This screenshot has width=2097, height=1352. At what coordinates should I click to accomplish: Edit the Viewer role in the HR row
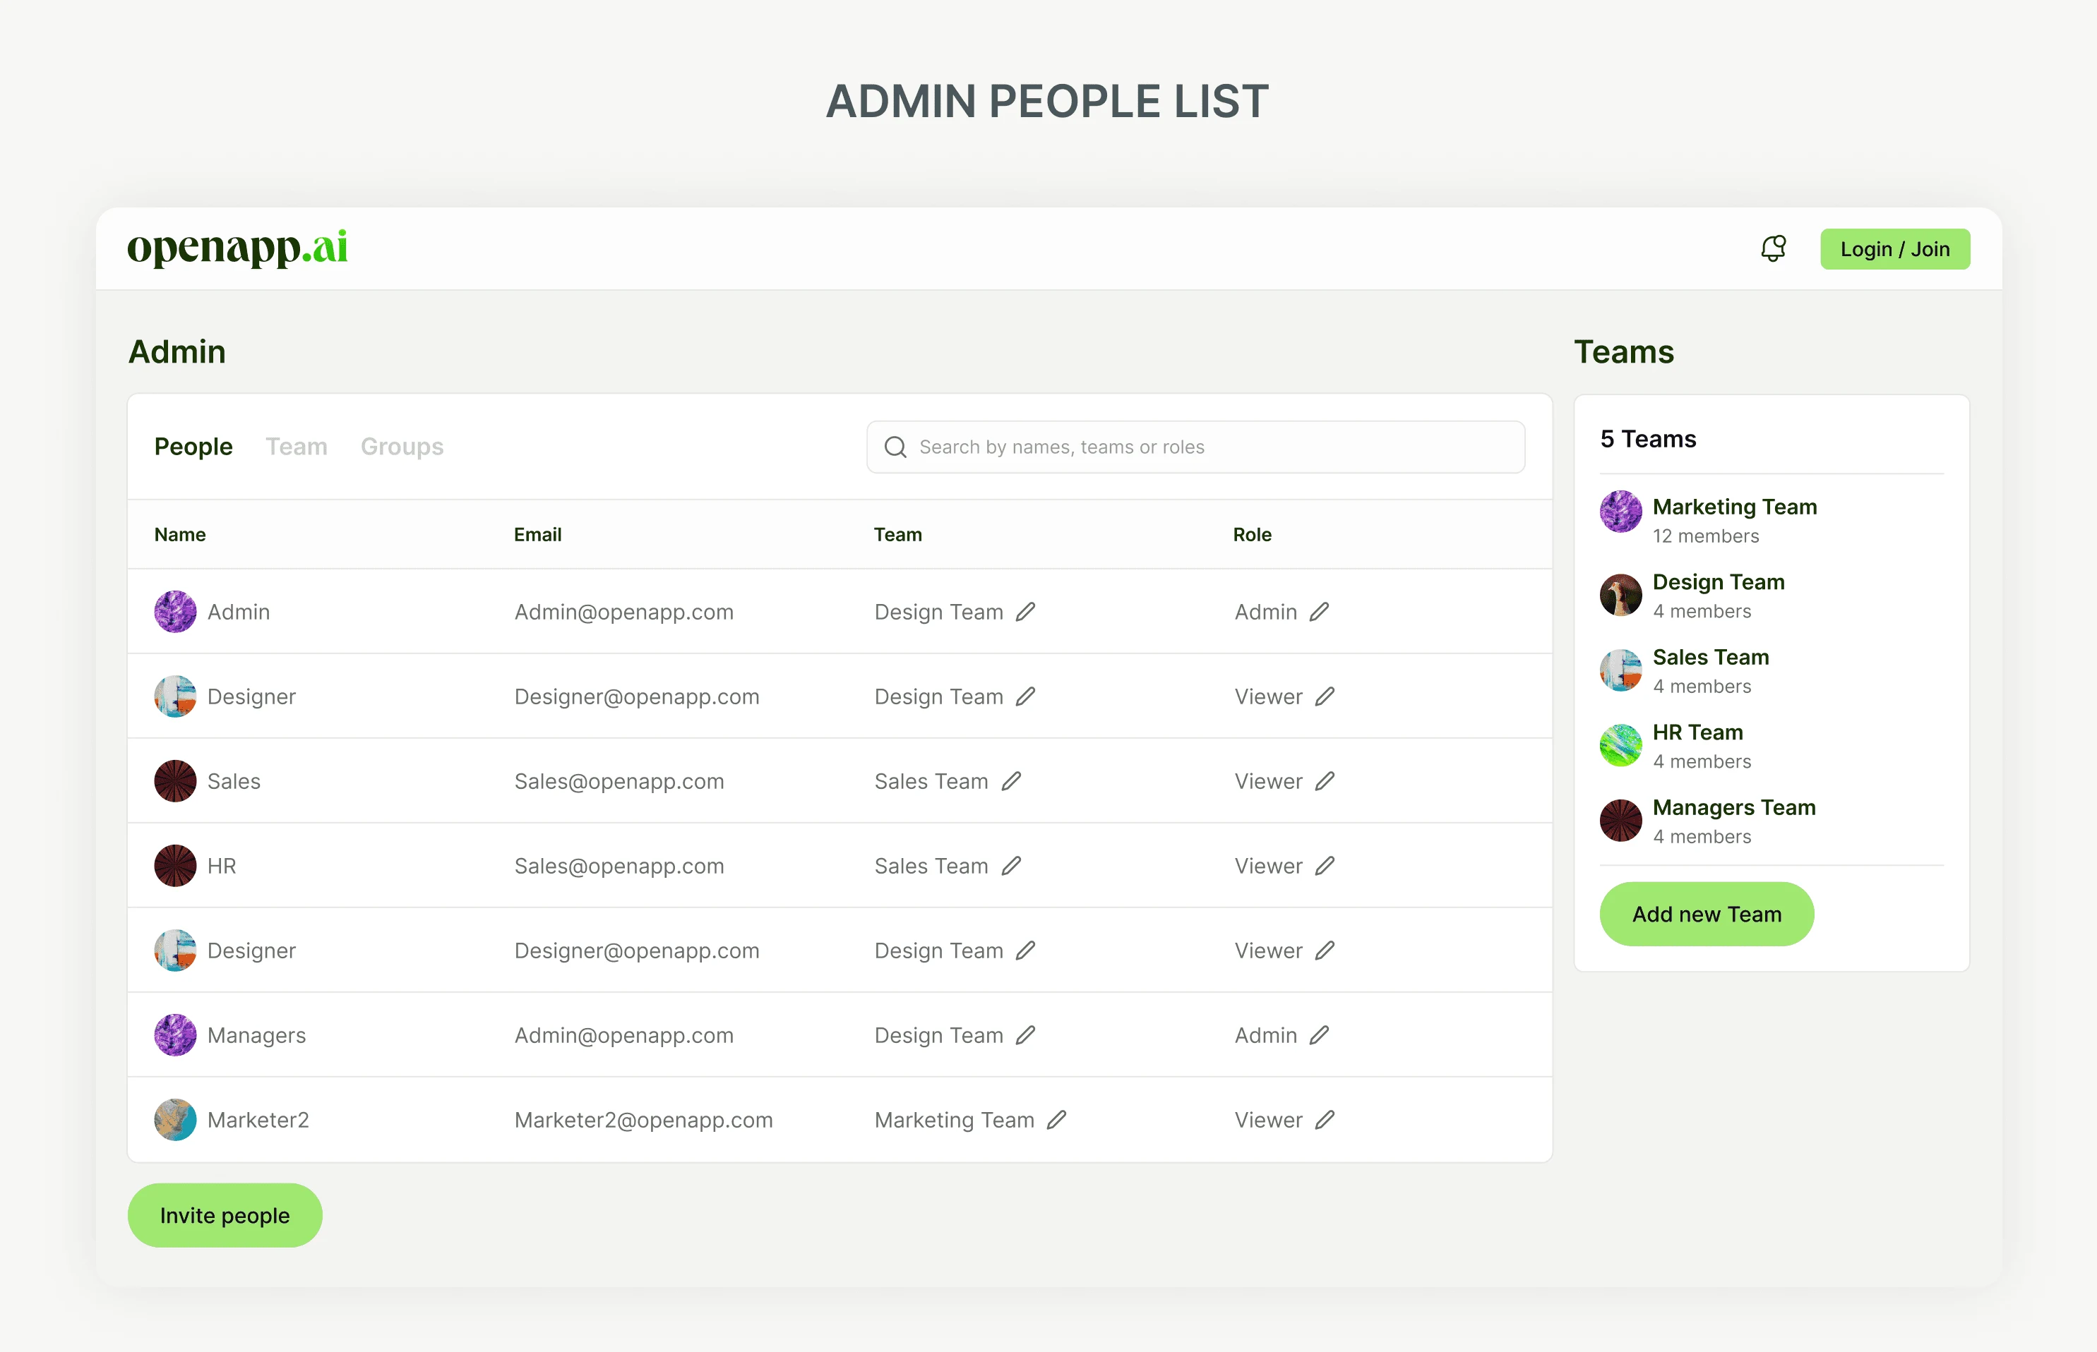point(1325,866)
